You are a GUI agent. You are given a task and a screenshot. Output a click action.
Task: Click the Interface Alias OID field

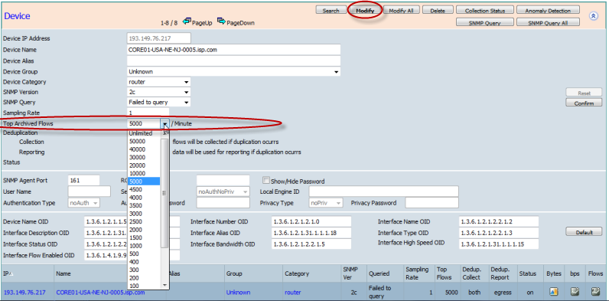(311, 233)
